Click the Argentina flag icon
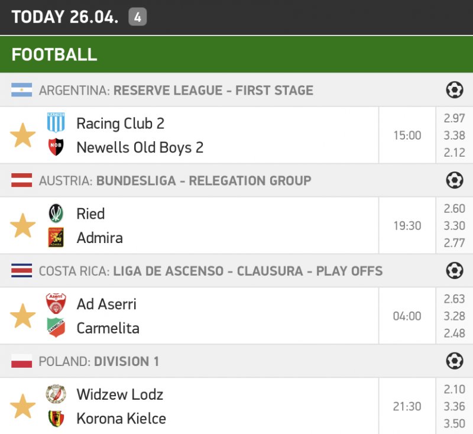Image resolution: width=473 pixels, height=434 pixels. [21, 90]
